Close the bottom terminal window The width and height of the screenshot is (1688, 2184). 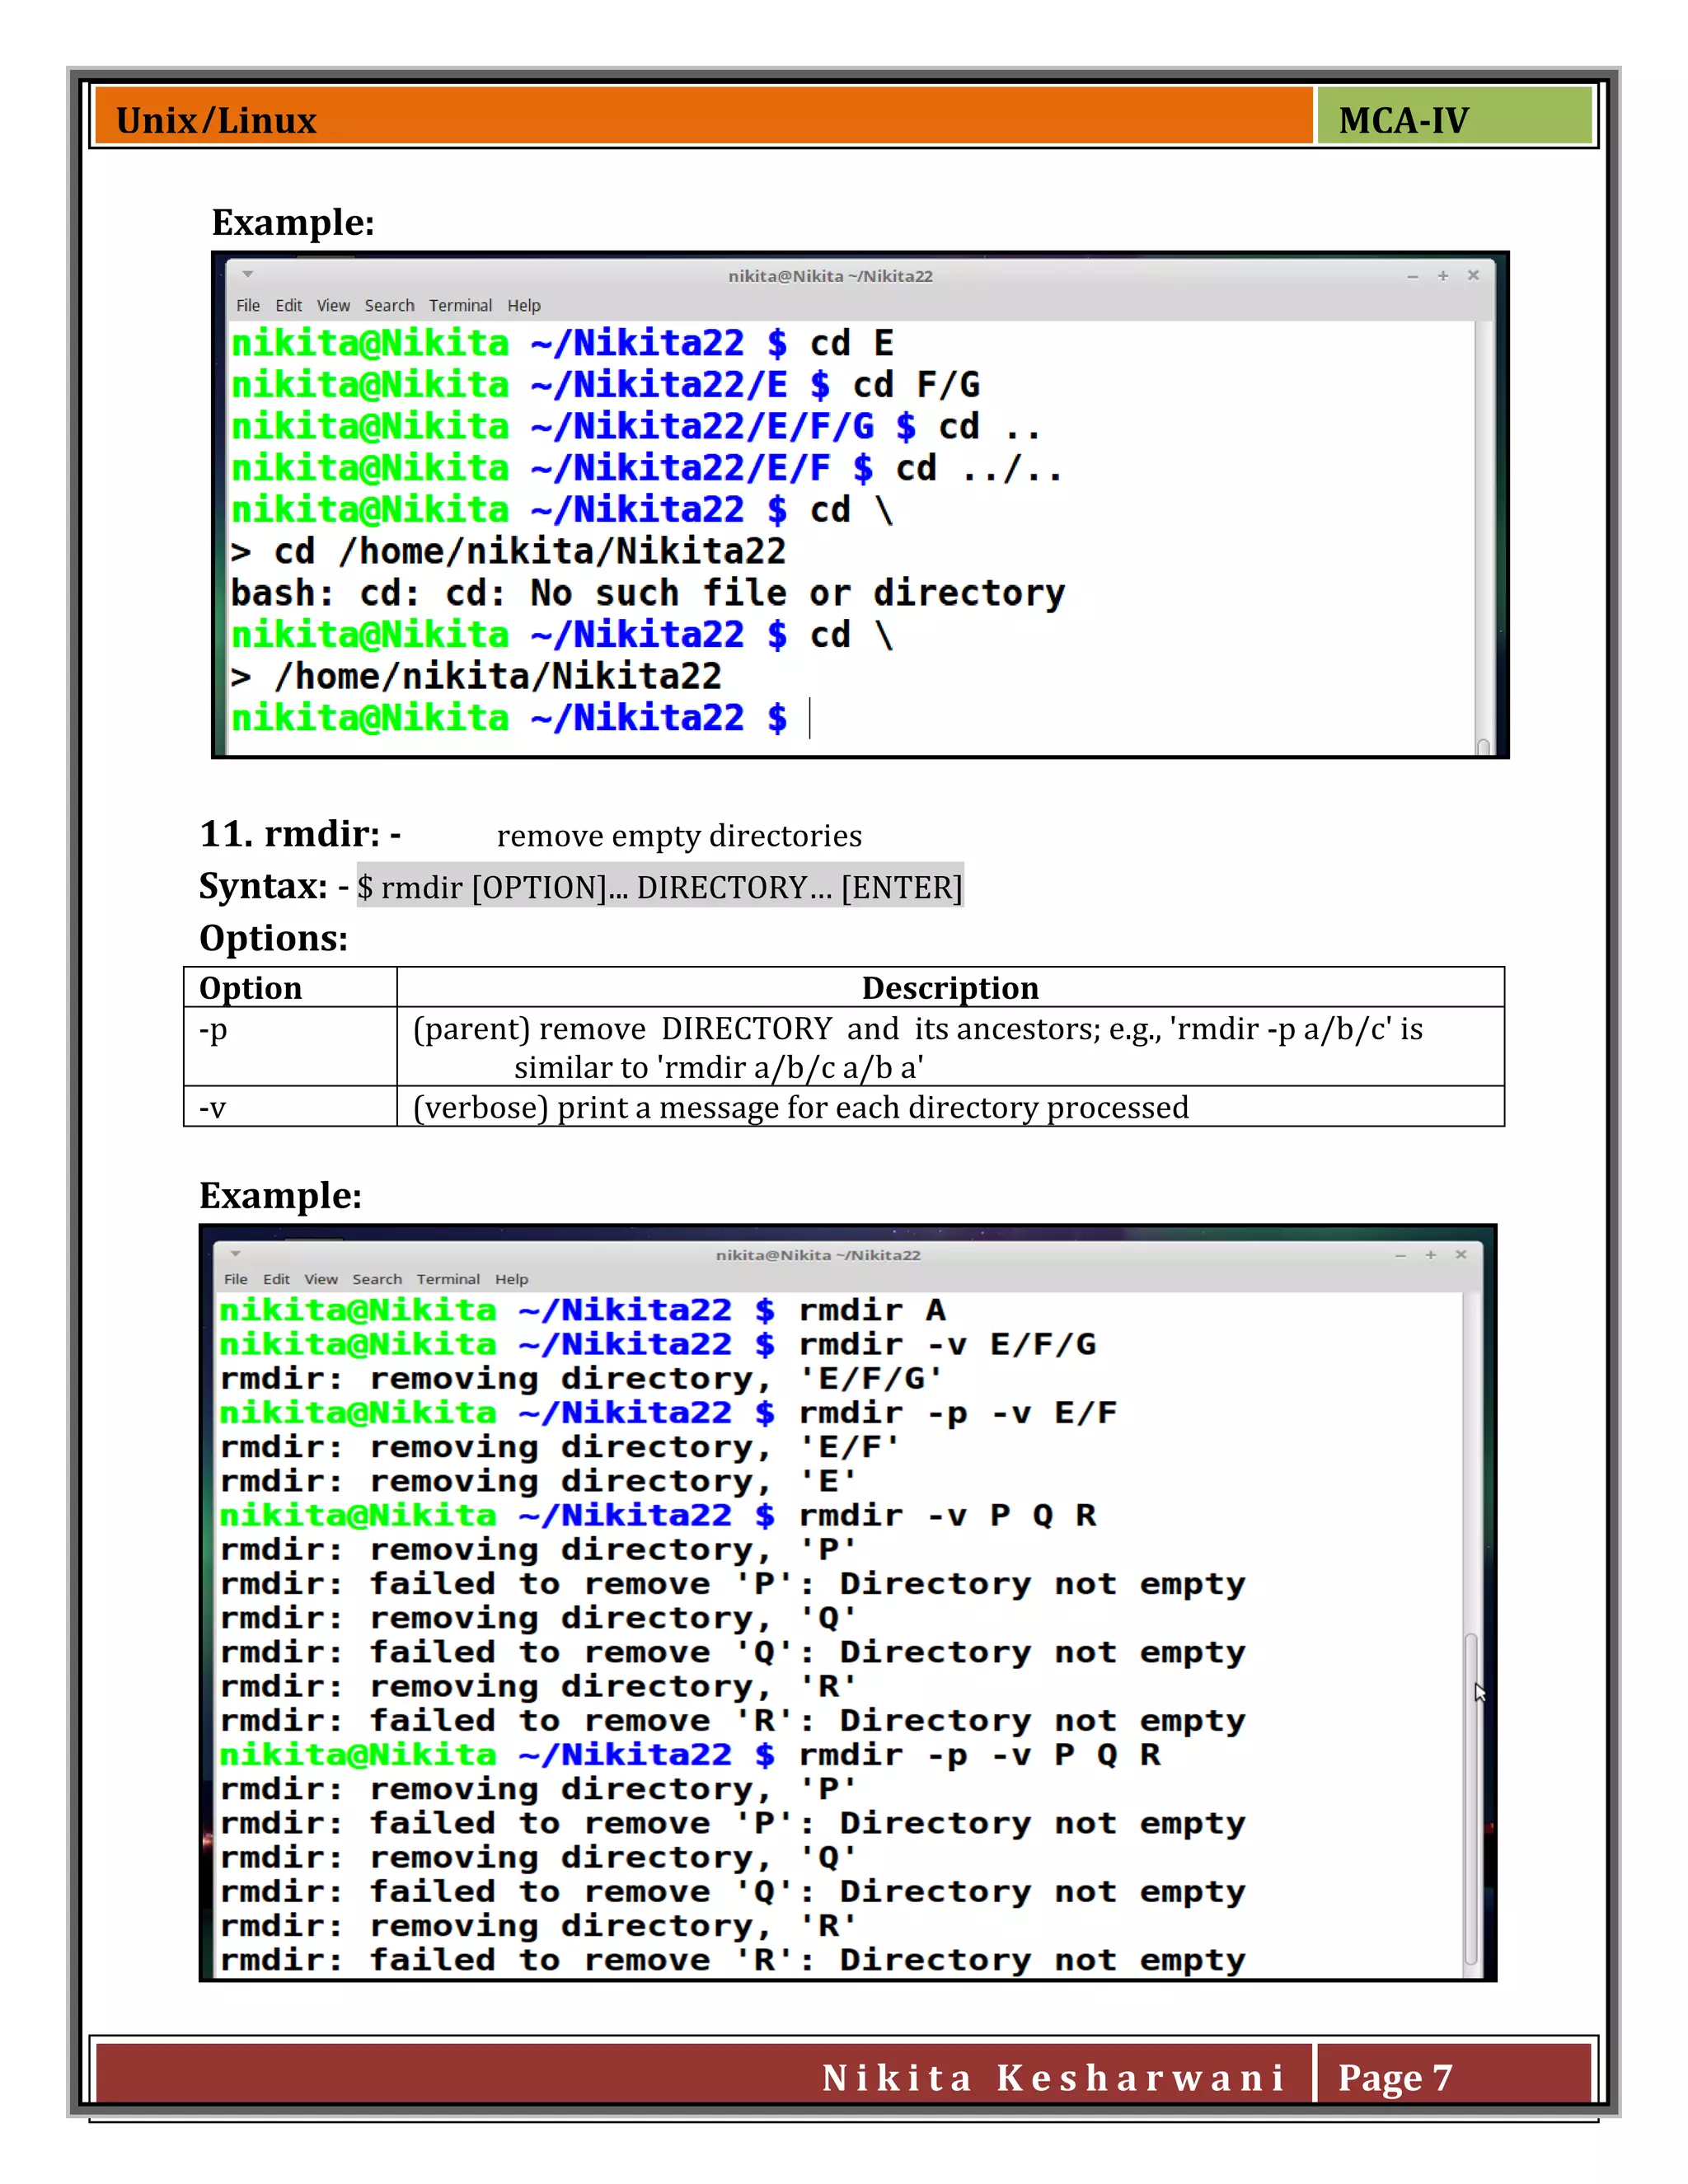[1461, 1254]
